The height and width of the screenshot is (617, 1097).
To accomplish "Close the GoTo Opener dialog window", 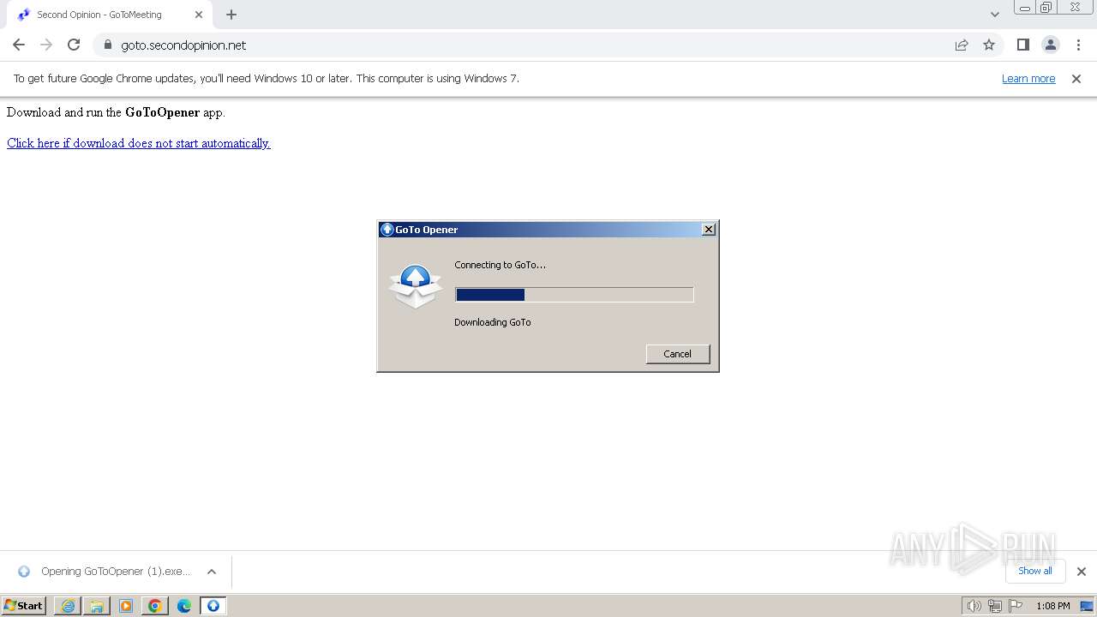I will (x=709, y=230).
